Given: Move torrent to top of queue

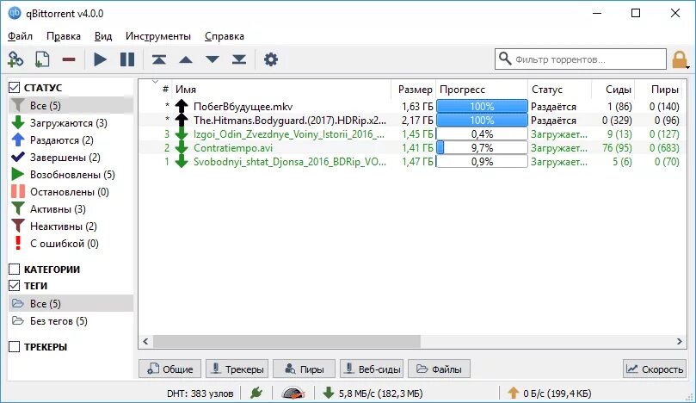Looking at the screenshot, I should tap(159, 59).
